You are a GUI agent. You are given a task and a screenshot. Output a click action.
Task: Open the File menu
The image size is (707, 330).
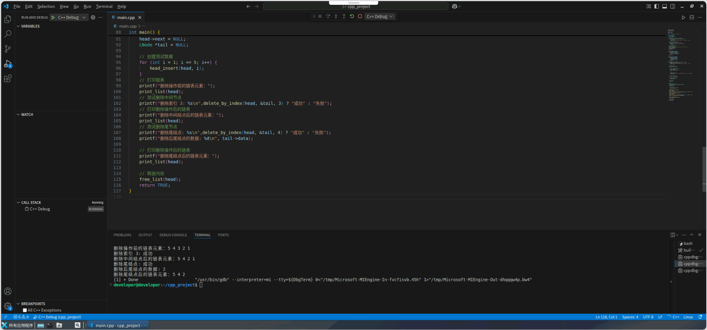pyautogui.click(x=17, y=6)
